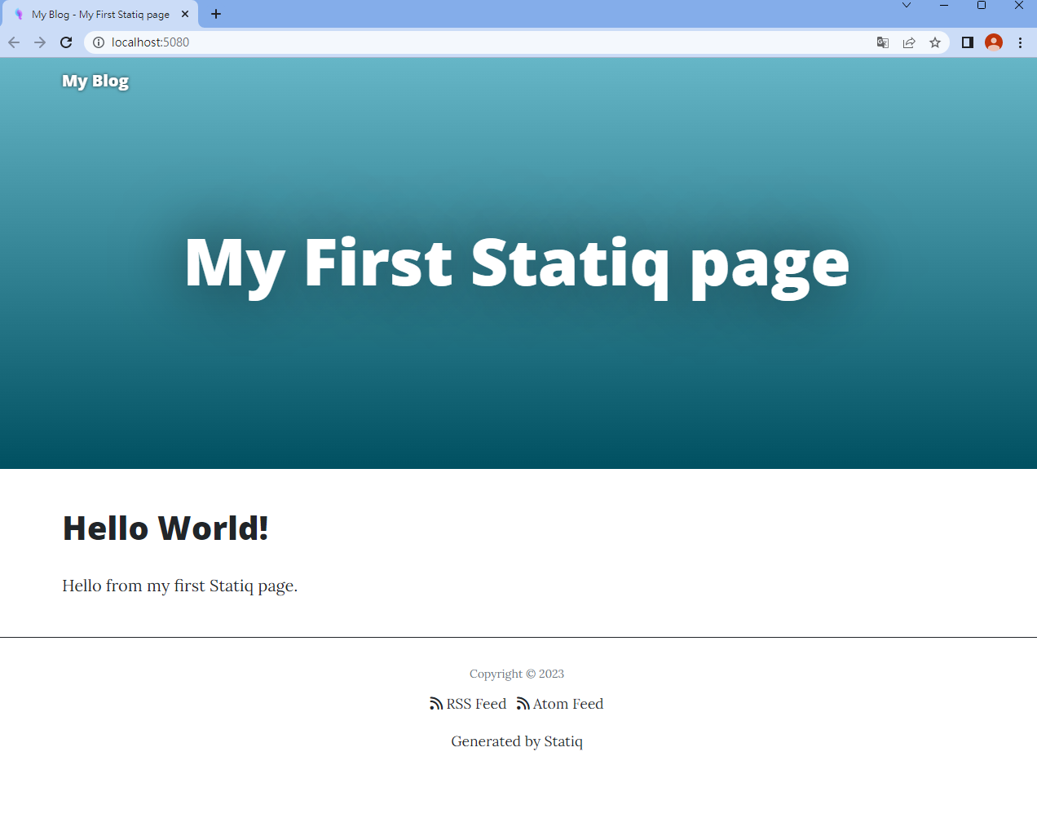Click the browser forward arrow

click(40, 42)
